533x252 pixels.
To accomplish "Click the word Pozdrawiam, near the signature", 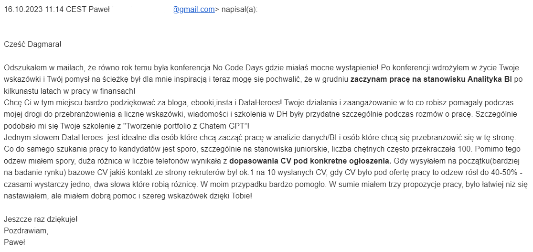I will click(26, 231).
